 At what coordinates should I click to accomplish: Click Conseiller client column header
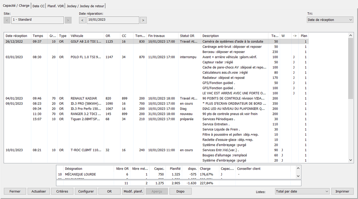click(x=263, y=169)
